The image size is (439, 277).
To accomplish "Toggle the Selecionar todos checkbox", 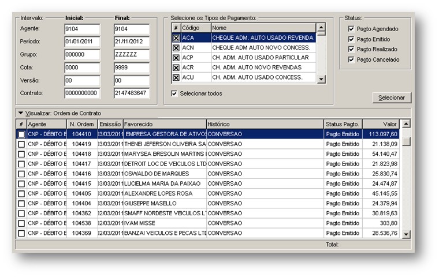I will [x=174, y=93].
